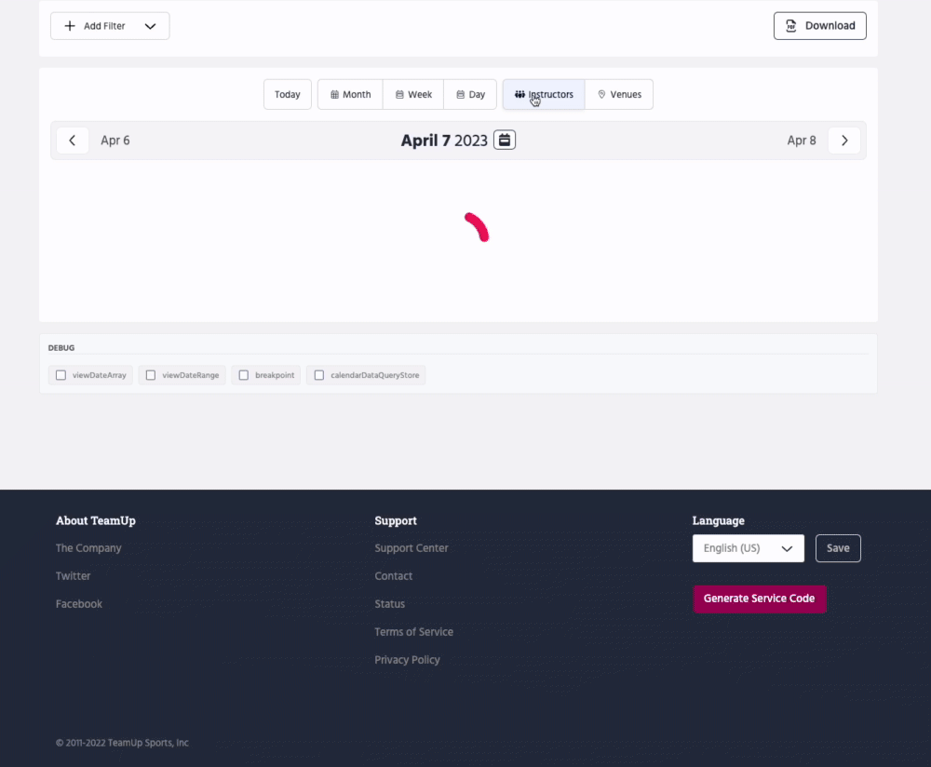Image resolution: width=931 pixels, height=767 pixels.
Task: Go to next day with right chevron
Action: [844, 141]
